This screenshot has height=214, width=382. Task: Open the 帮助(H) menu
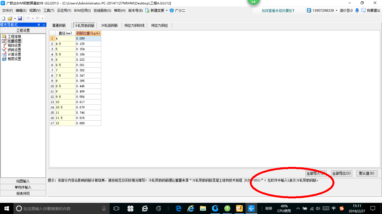(x=120, y=11)
